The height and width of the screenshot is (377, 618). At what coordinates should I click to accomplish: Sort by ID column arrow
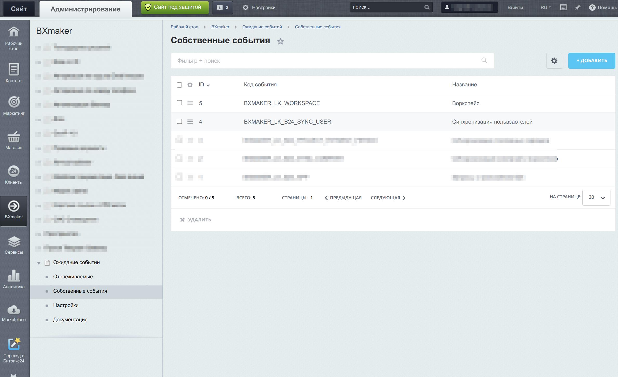tap(208, 85)
